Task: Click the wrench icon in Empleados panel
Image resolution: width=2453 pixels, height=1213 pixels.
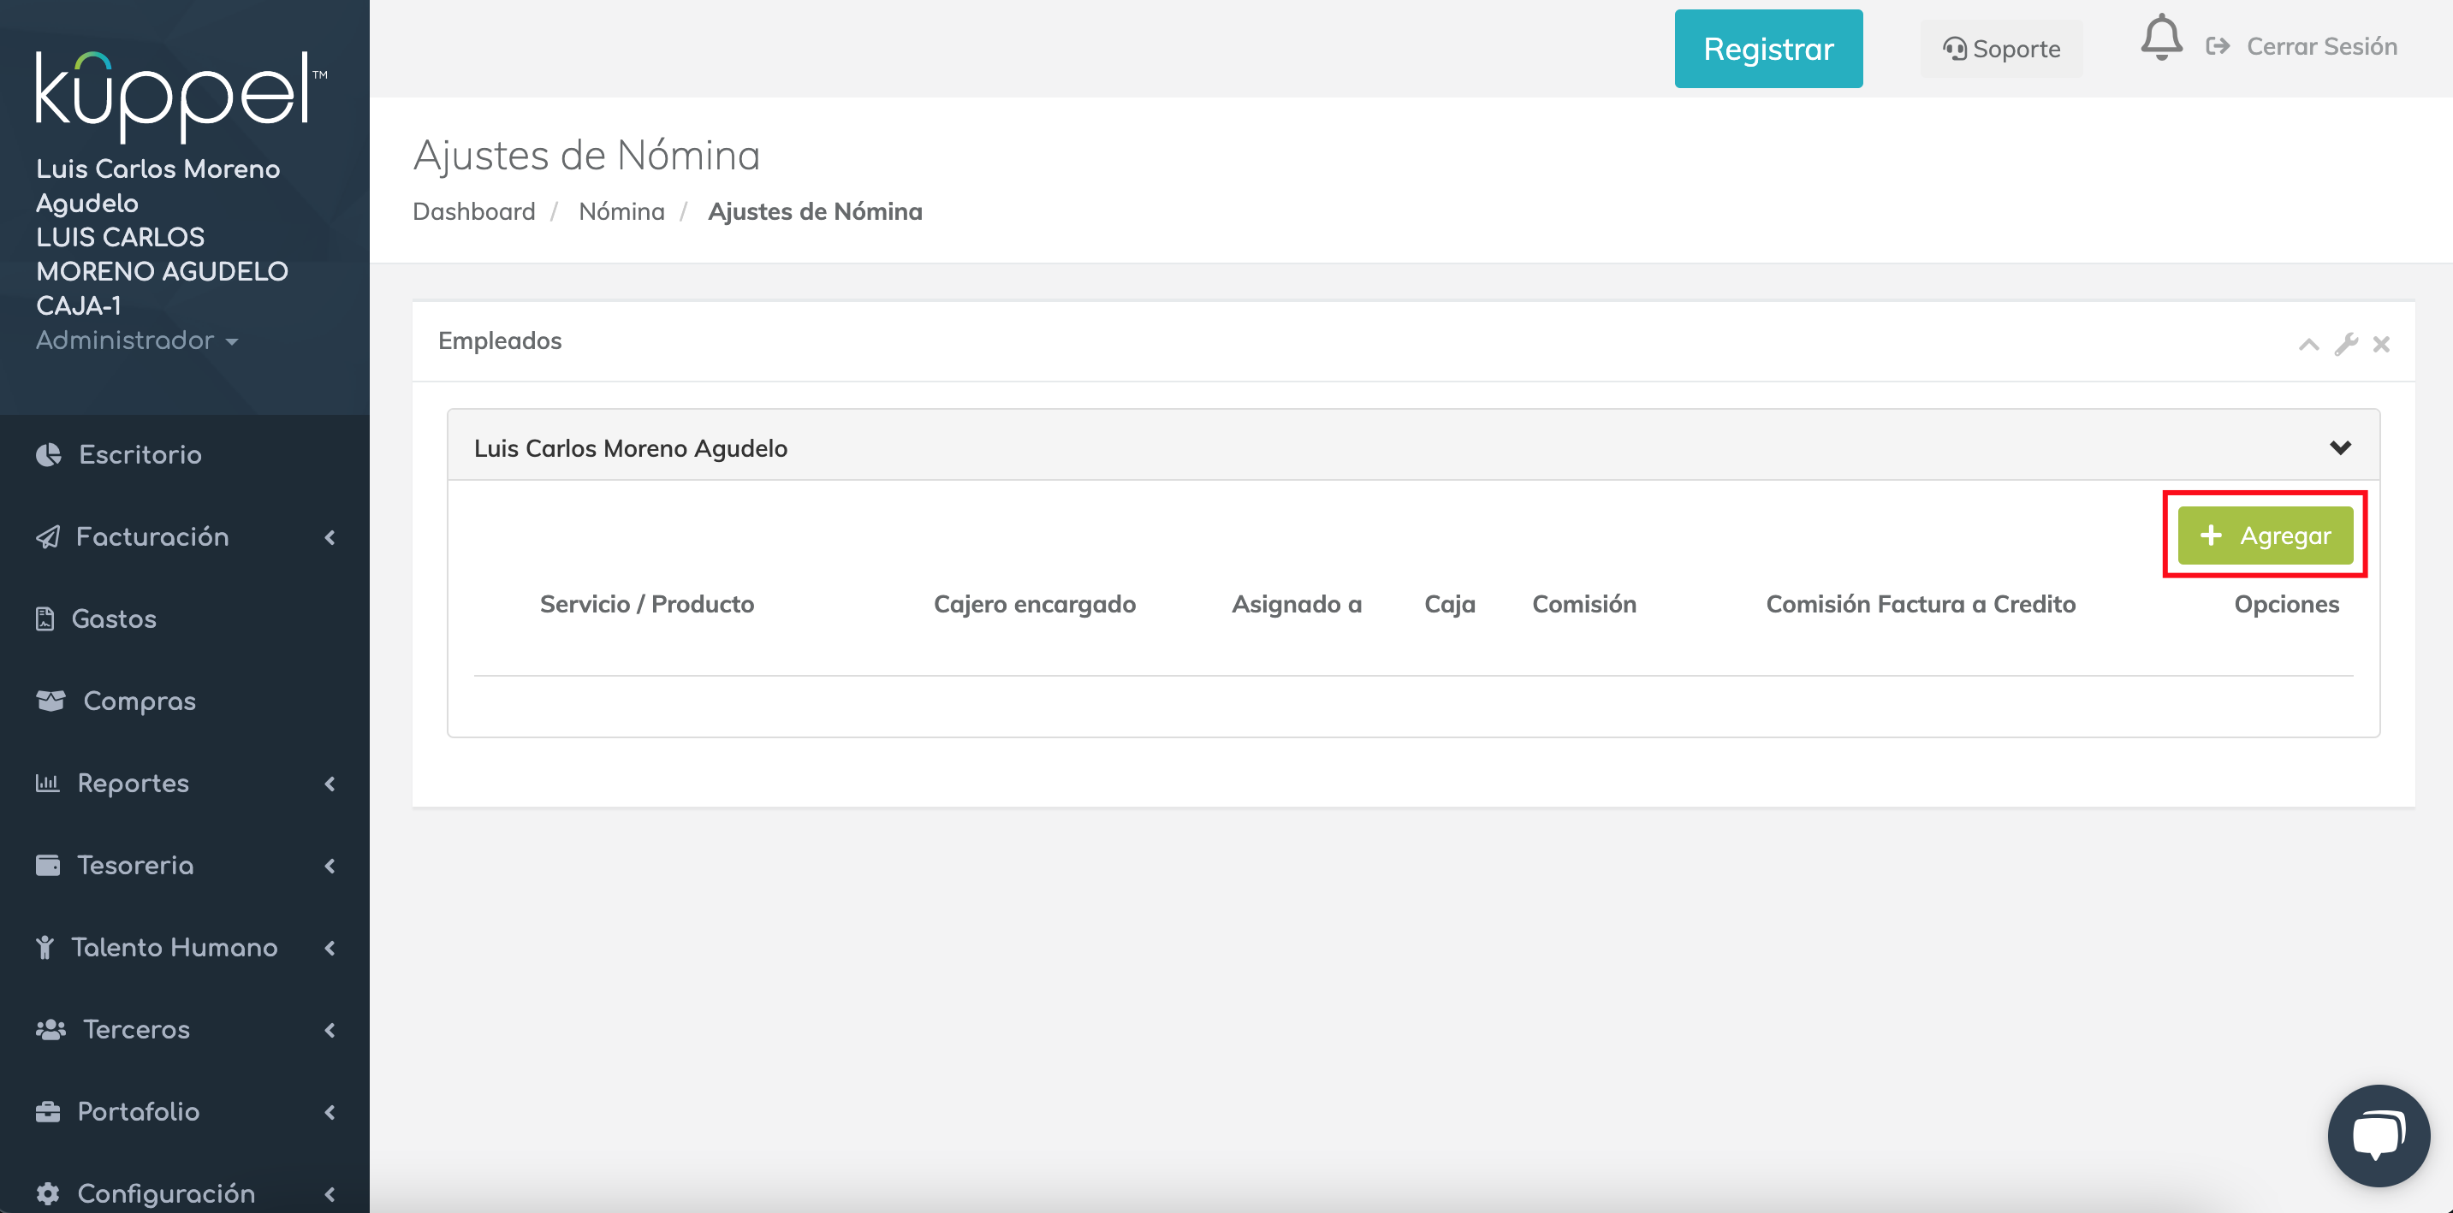Action: [x=2345, y=345]
